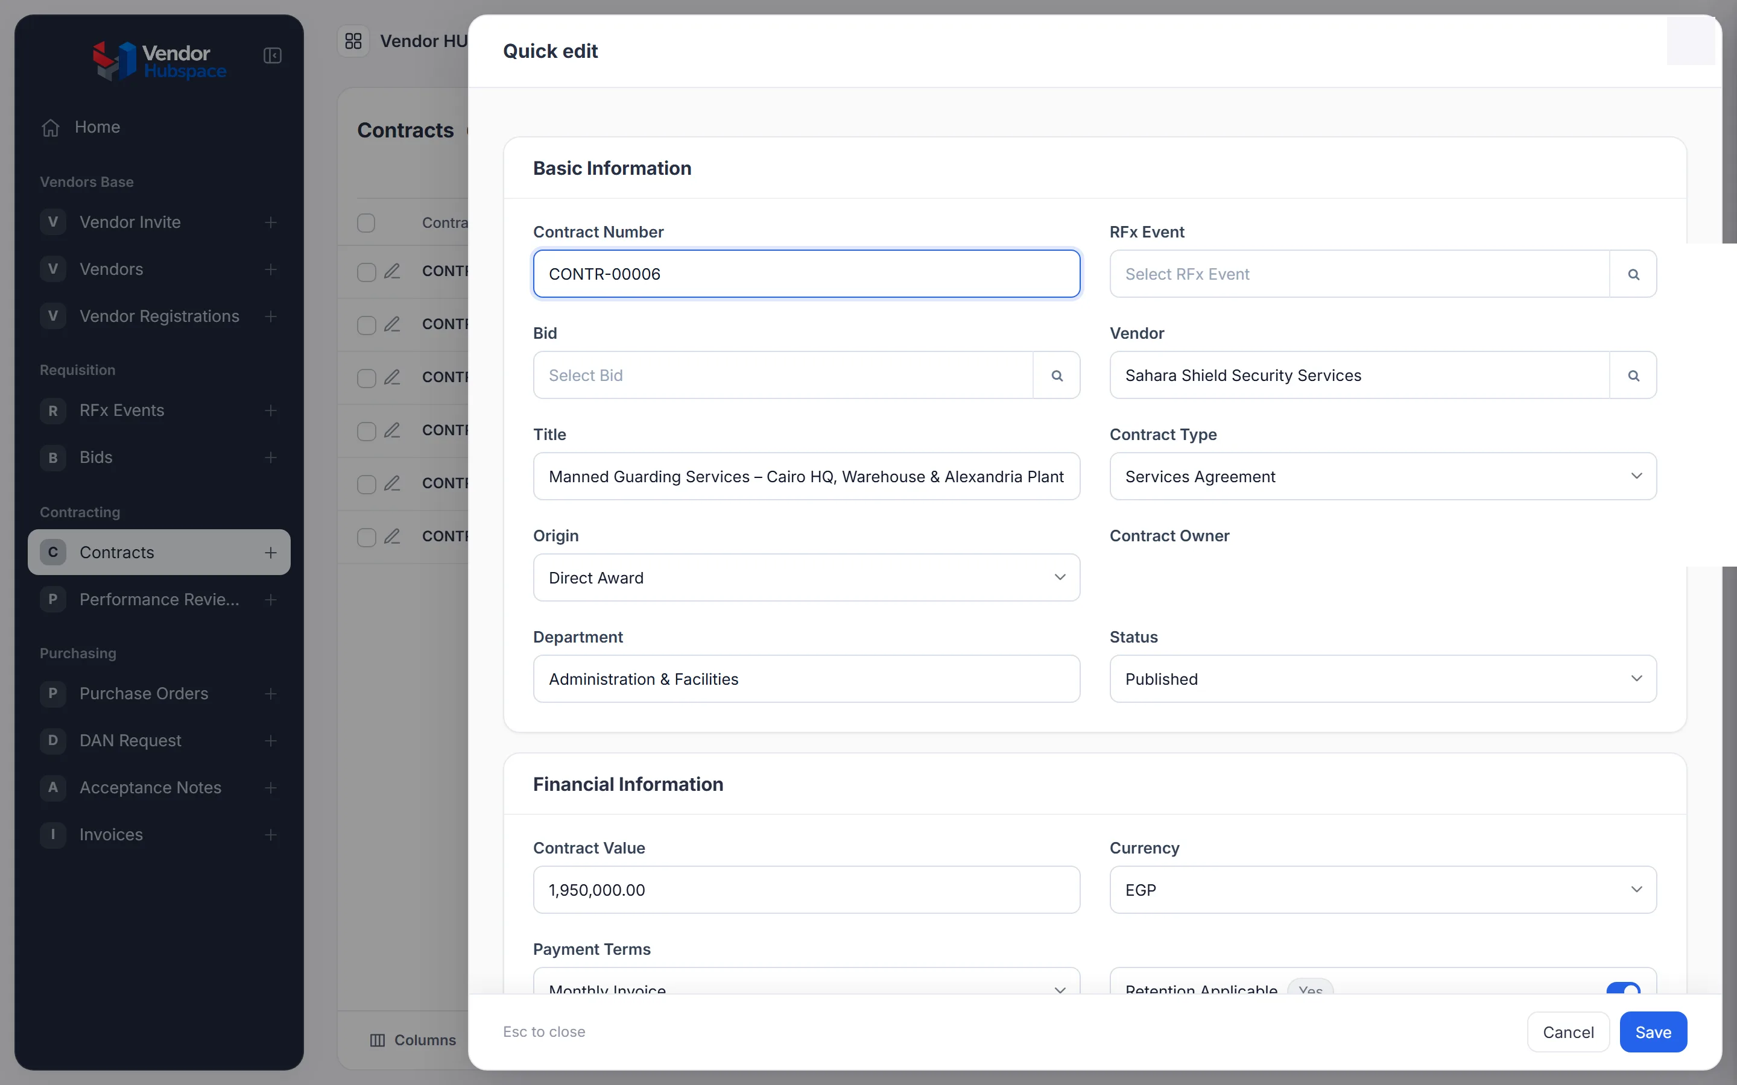Click the Contract Number input field
1737x1085 pixels.
806,274
